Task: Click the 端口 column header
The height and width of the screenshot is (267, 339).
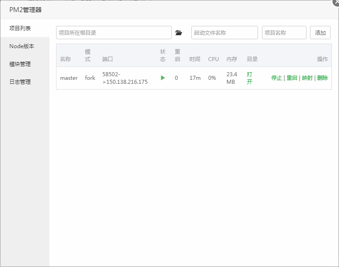Action: [x=108, y=59]
